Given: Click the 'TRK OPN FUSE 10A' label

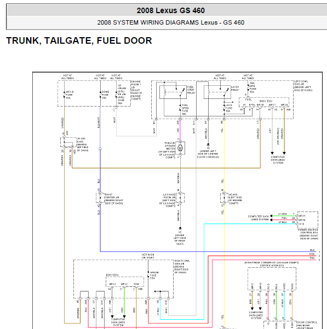Looking at the screenshot, I should click(x=252, y=87).
